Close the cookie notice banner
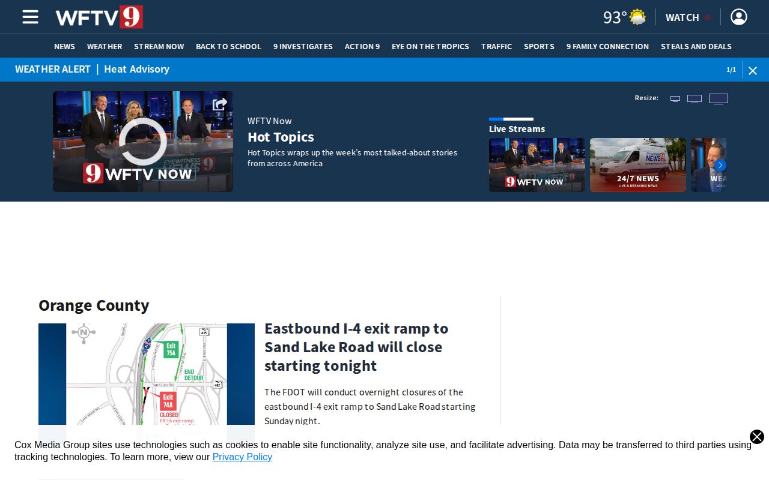 coord(757,437)
